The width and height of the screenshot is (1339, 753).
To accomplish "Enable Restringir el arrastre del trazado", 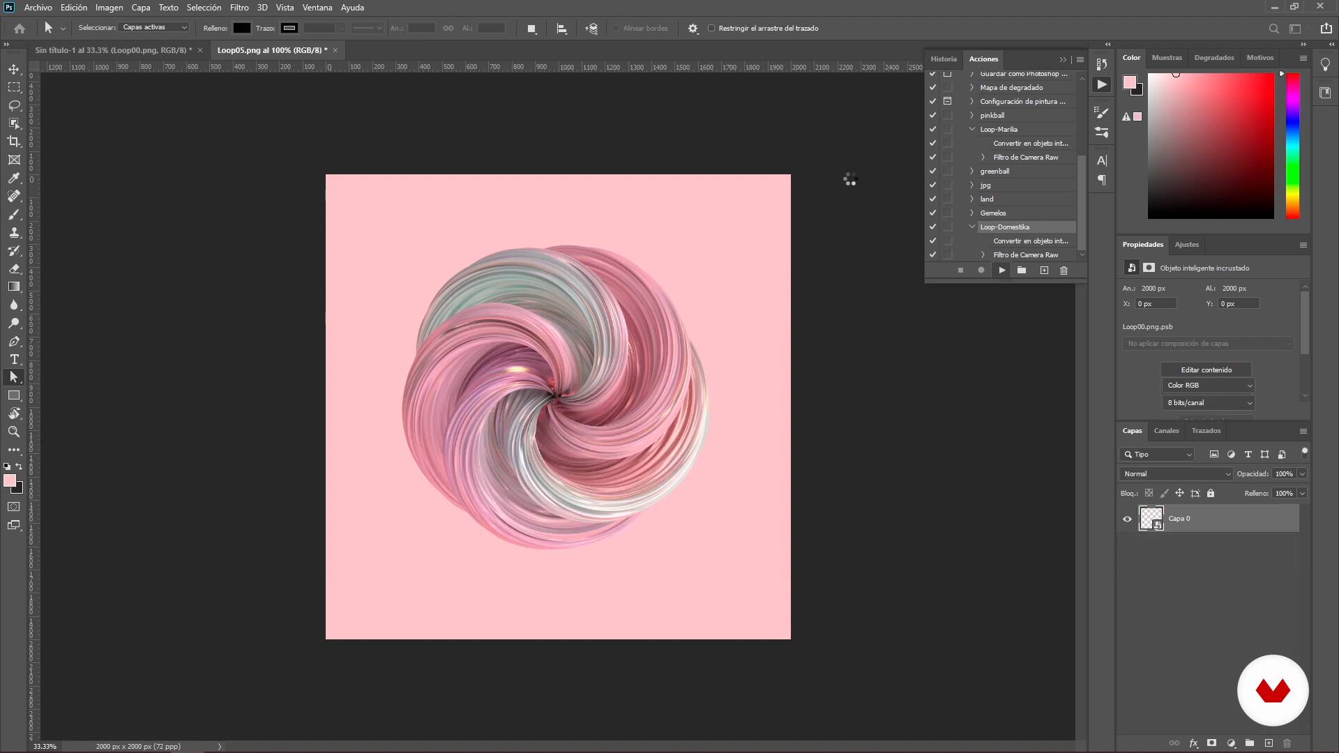I will click(711, 29).
